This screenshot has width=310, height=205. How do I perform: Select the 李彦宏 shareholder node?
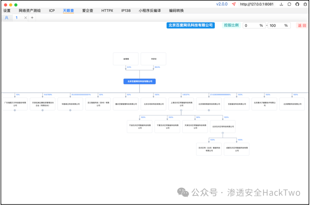tap(153, 59)
